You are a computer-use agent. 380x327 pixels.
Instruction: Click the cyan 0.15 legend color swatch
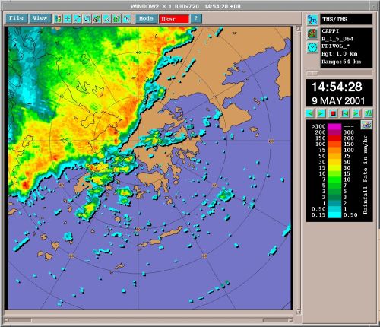[x=334, y=215]
